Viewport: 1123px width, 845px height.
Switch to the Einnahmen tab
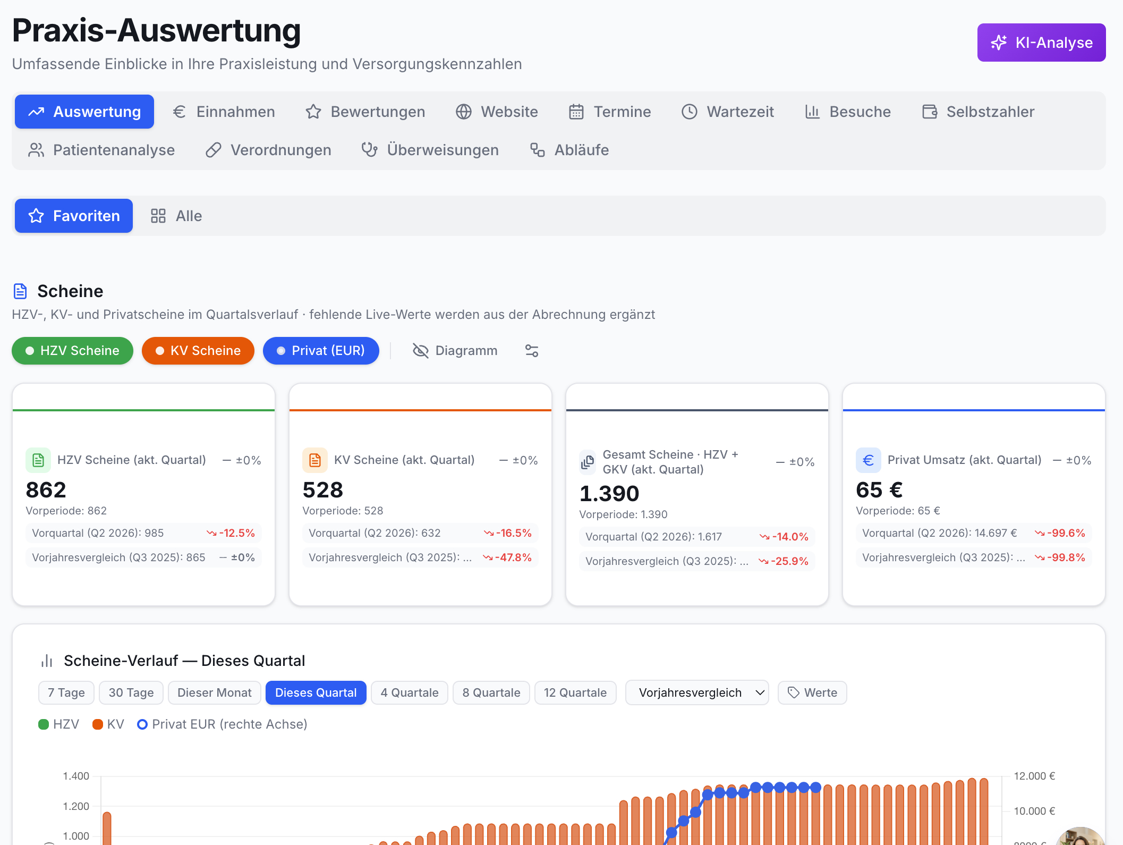[x=224, y=112]
